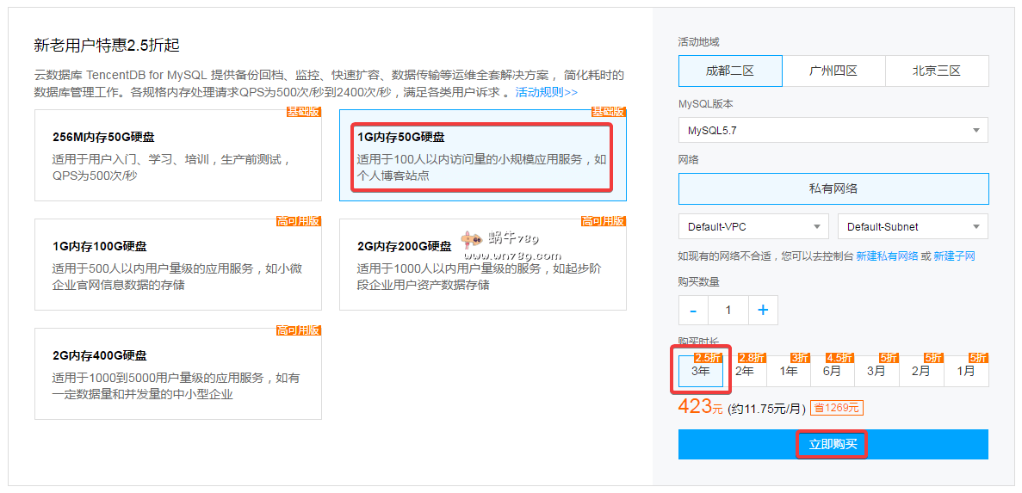Select the 256M内存50G硬盘 plan card
The height and width of the screenshot is (493, 1022).
coord(177,156)
